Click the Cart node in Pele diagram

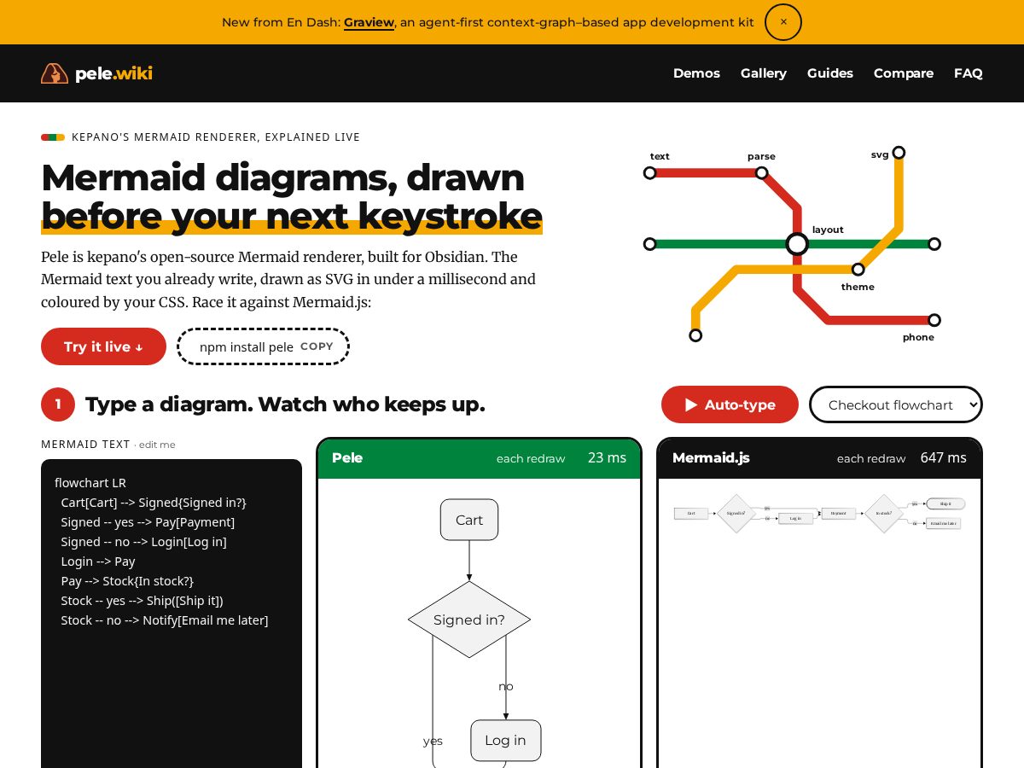[469, 520]
